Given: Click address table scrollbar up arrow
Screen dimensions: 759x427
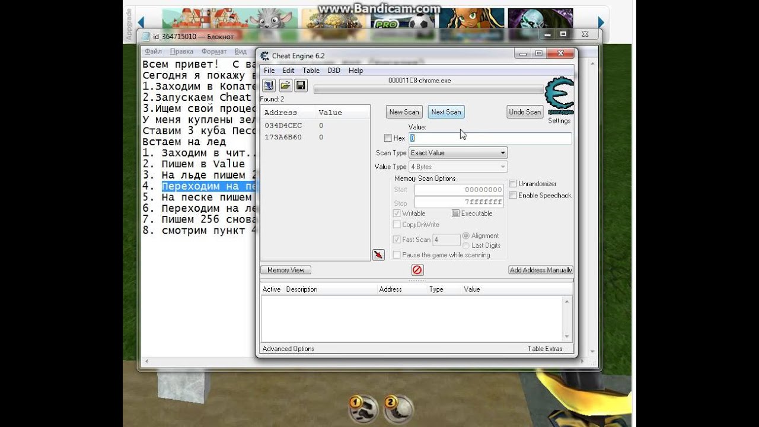Looking at the screenshot, I should [x=567, y=301].
